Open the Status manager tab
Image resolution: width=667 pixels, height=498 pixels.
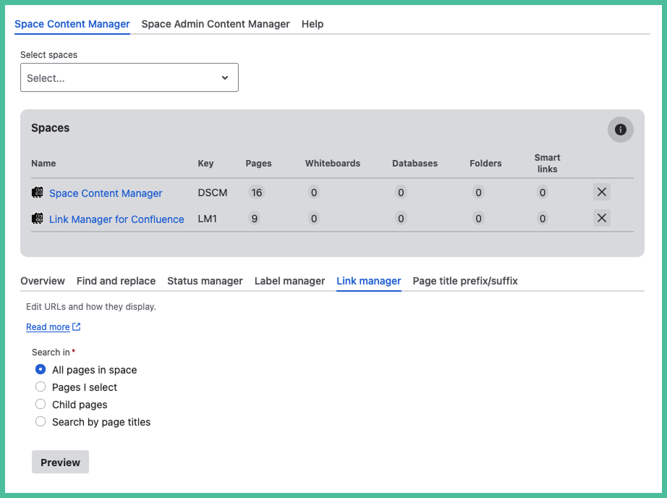coord(205,281)
